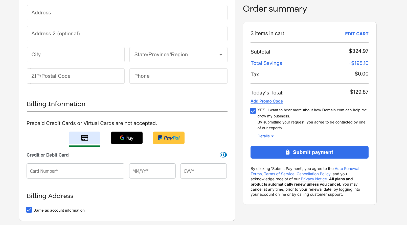
Task: Uncheck the Domain.com marketing opt-in checkbox
Action: click(253, 111)
